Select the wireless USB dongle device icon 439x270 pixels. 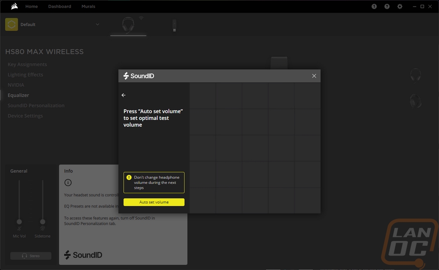pos(174,25)
